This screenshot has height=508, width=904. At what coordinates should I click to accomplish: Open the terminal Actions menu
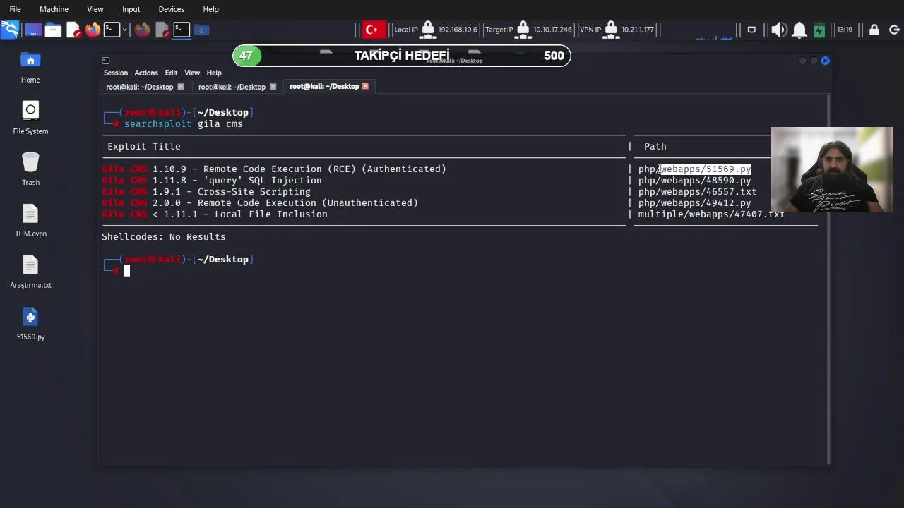click(146, 73)
